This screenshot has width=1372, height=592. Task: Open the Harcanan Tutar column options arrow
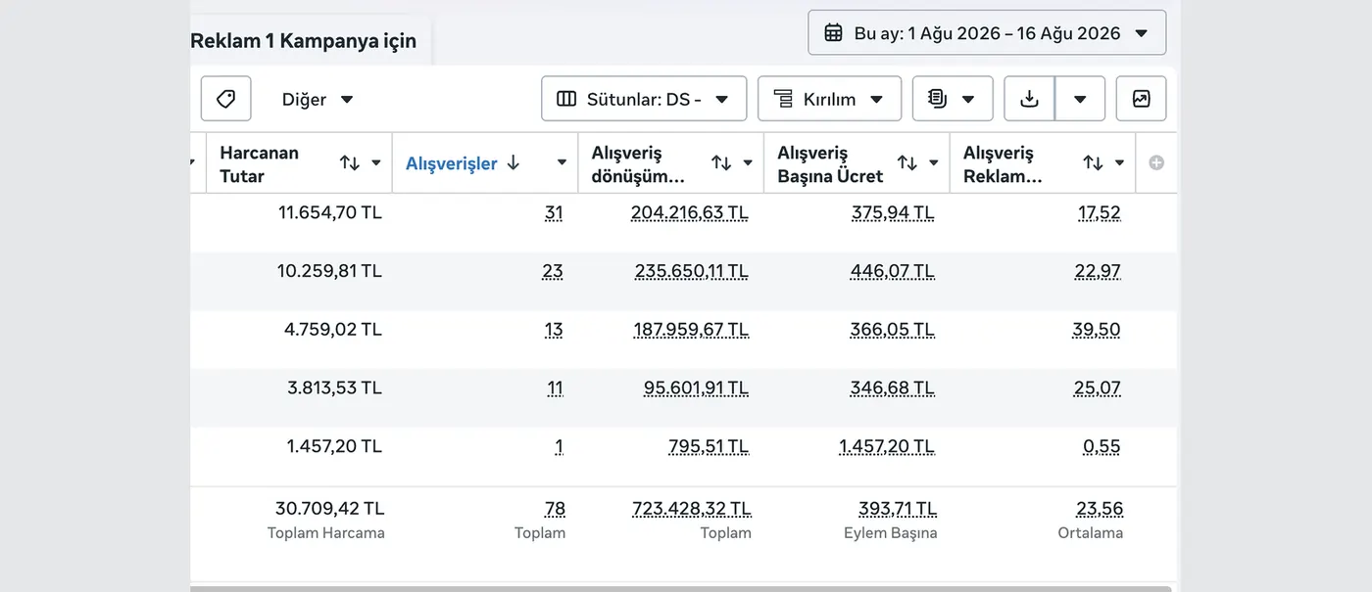tap(376, 163)
